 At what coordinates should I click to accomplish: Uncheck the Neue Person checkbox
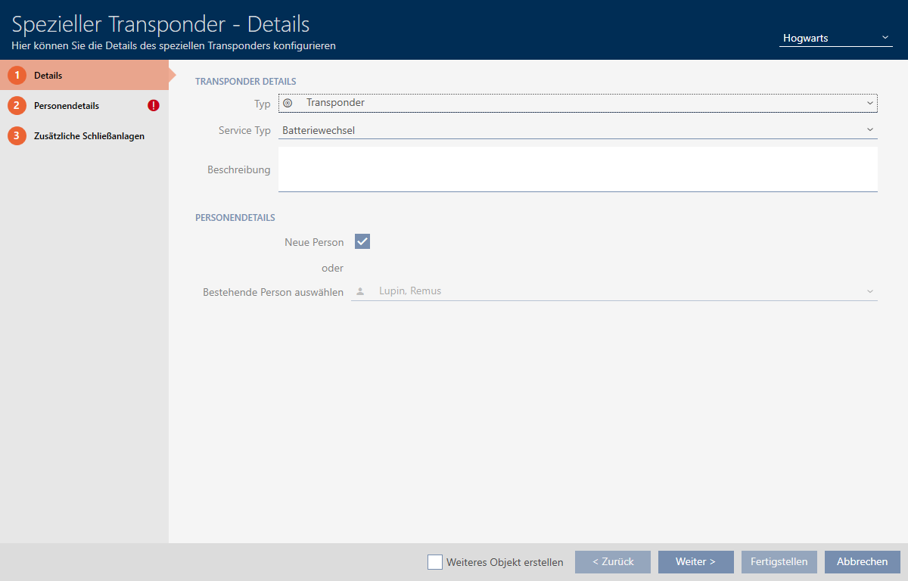362,242
